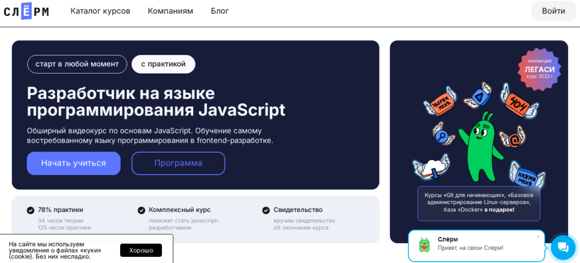Click the 'с практикой' tag
This screenshot has height=263, width=580.
(x=164, y=64)
